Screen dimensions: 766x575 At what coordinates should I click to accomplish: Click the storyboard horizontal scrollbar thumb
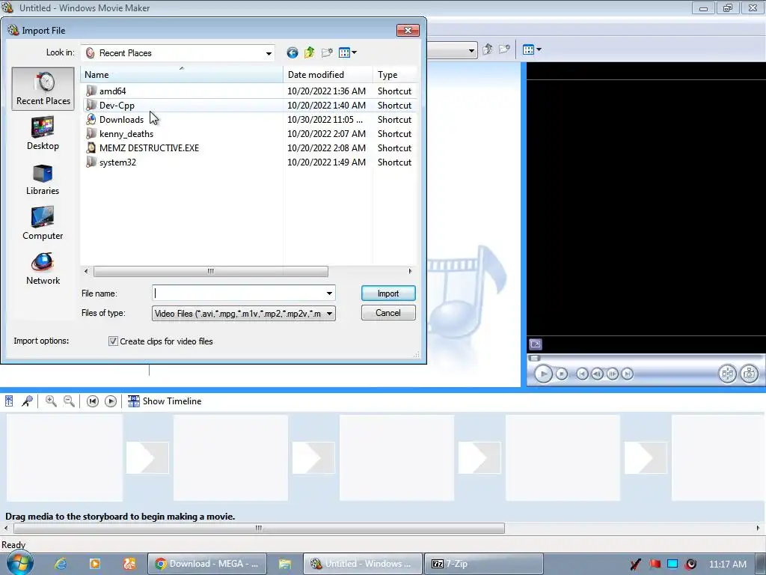259,528
